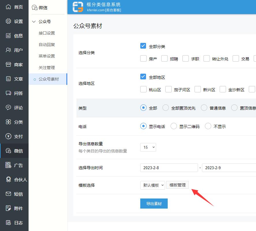The width and height of the screenshot is (256, 231).
Task: Click the start date field 2023-2-8
Action: pyautogui.click(x=169, y=168)
